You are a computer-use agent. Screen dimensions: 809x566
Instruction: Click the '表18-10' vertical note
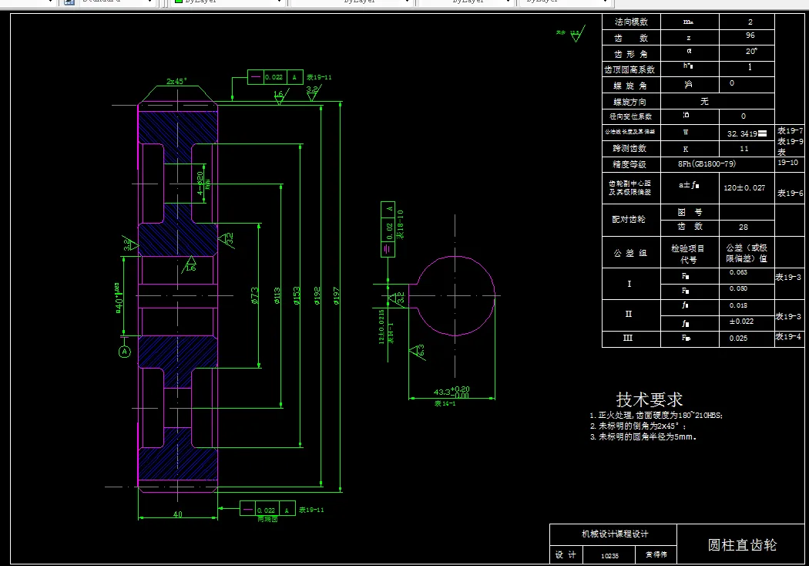tap(401, 224)
